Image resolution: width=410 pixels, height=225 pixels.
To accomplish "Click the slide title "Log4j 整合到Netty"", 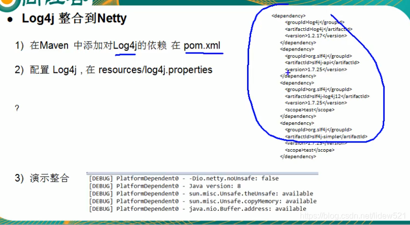I will pyautogui.click(x=74, y=19).
